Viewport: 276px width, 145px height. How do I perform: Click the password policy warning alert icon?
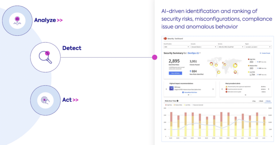click(226, 87)
